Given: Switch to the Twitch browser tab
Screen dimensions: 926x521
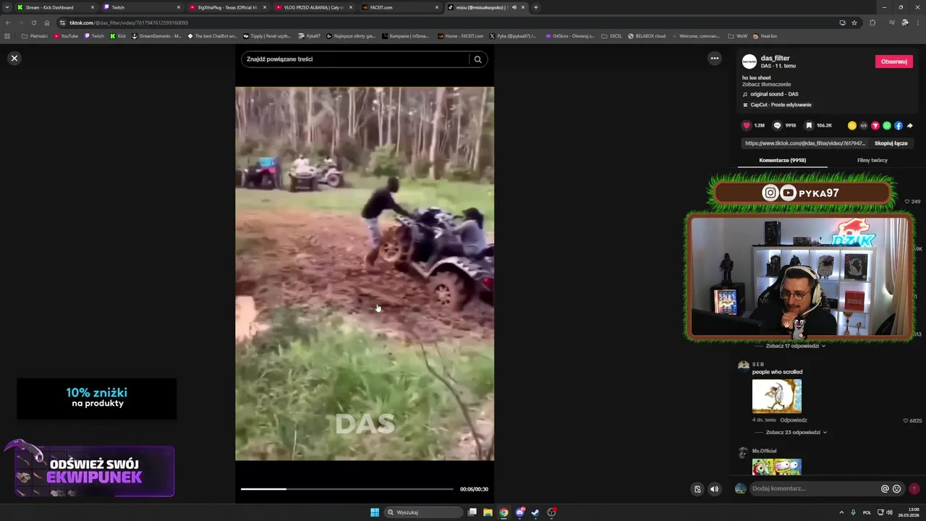Looking at the screenshot, I should 141,7.
